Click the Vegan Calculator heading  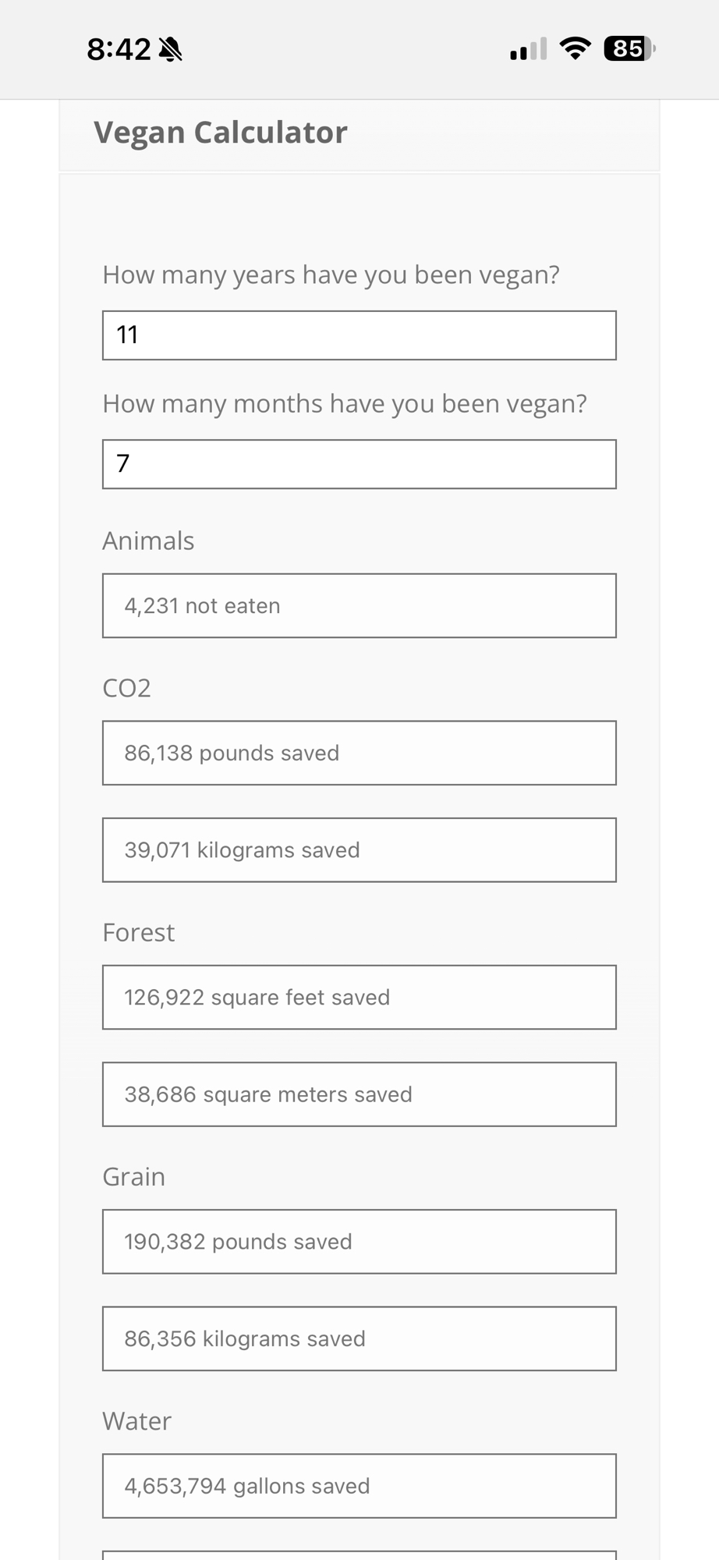221,133
